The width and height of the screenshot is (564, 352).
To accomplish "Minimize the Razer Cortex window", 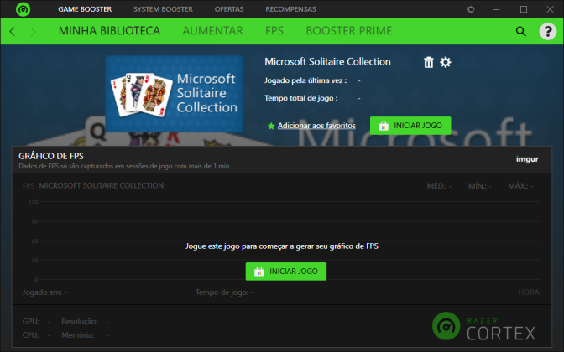I will point(496,9).
